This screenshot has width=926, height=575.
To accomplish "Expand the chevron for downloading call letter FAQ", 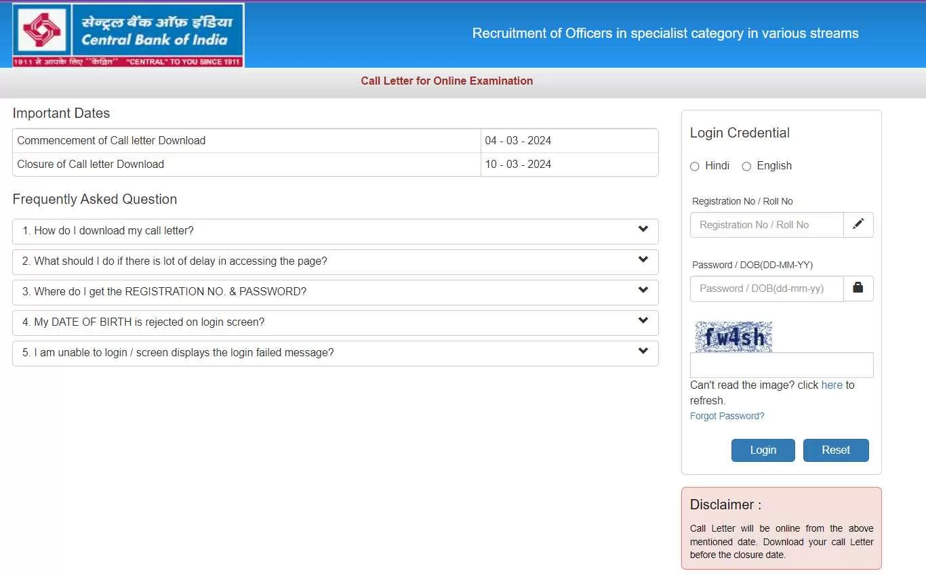I will coord(643,230).
